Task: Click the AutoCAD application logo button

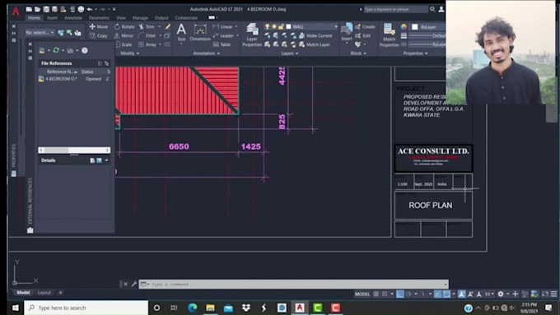Action: pyautogui.click(x=16, y=11)
